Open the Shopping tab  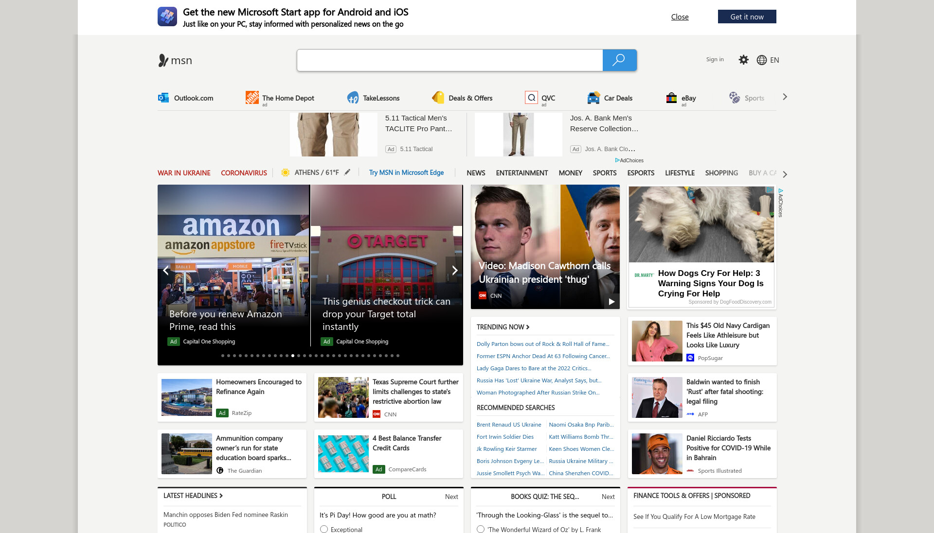pos(721,173)
